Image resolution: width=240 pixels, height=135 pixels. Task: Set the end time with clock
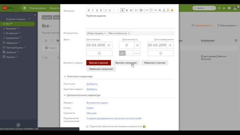(160, 53)
